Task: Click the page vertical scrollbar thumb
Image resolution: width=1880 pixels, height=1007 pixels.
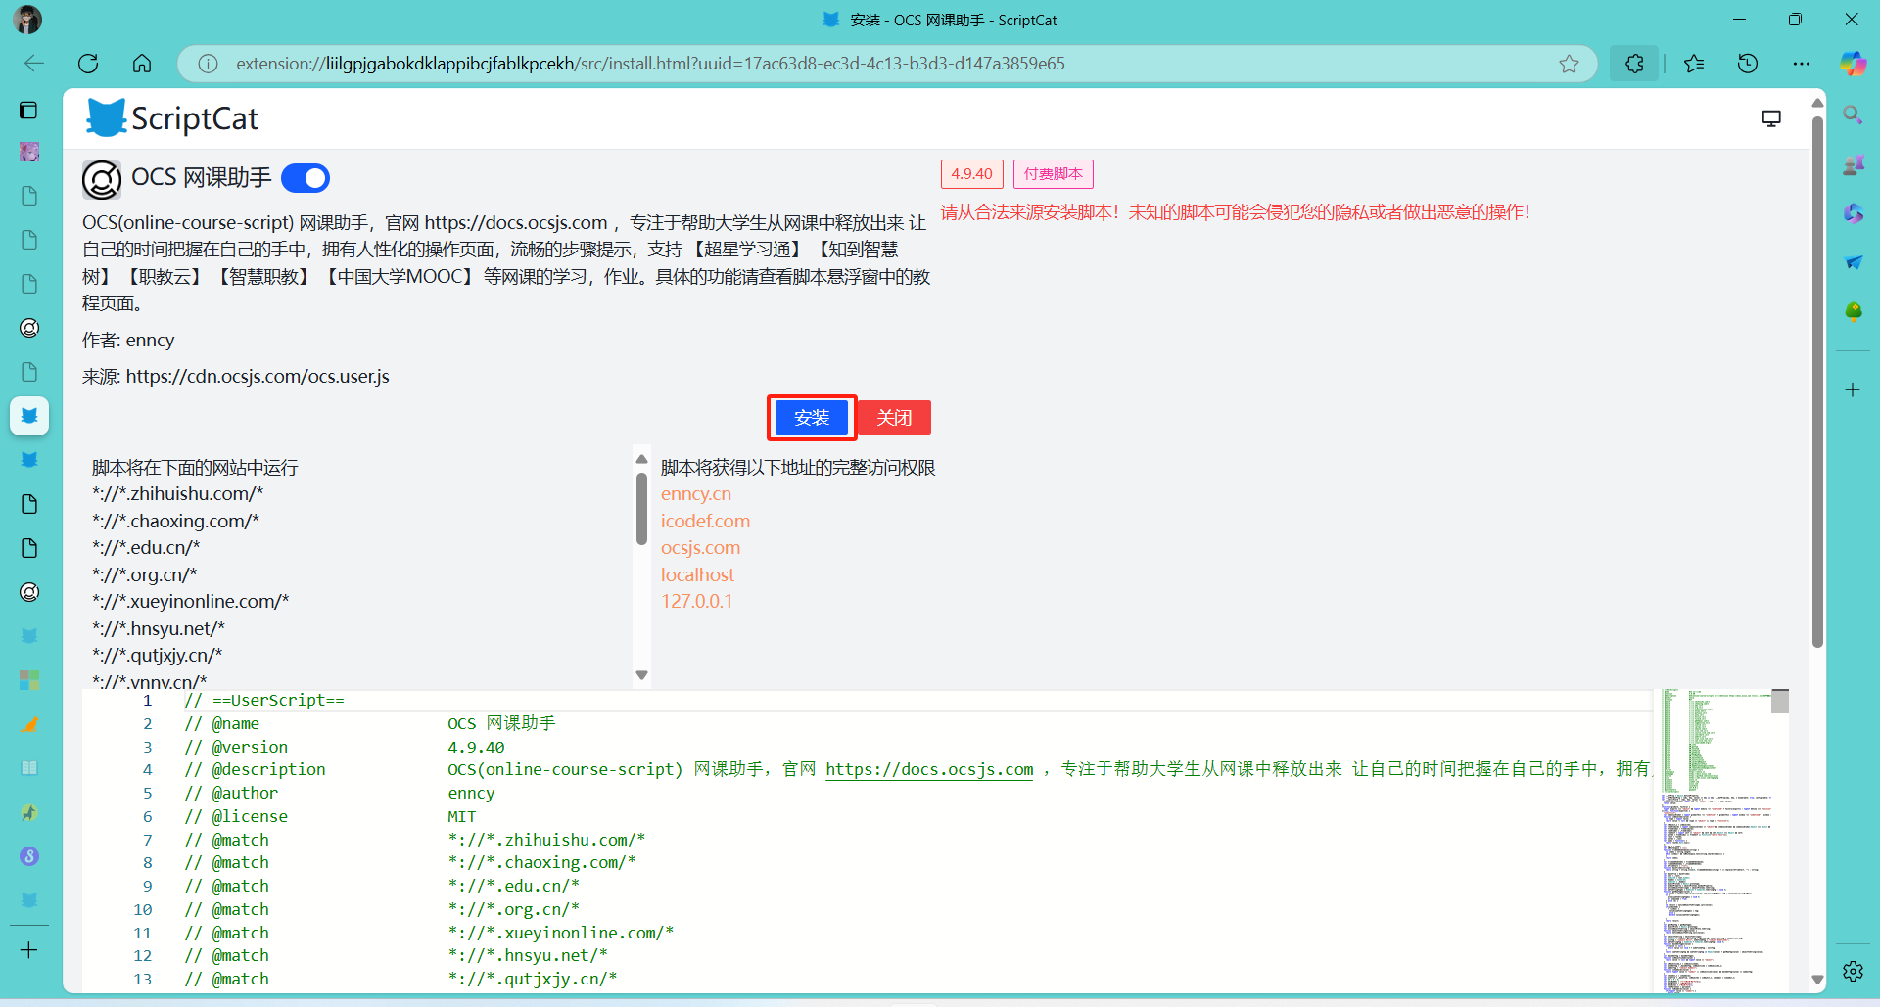Action: 1817,382
